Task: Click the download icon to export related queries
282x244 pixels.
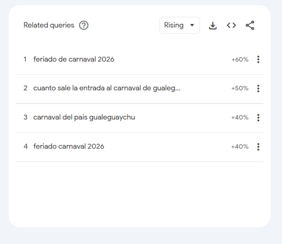Action: [213, 25]
